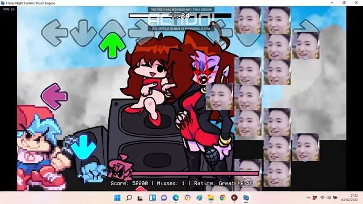The width and height of the screenshot is (363, 204).
Task: Open File Explorer from the taskbar
Action: tap(210, 198)
